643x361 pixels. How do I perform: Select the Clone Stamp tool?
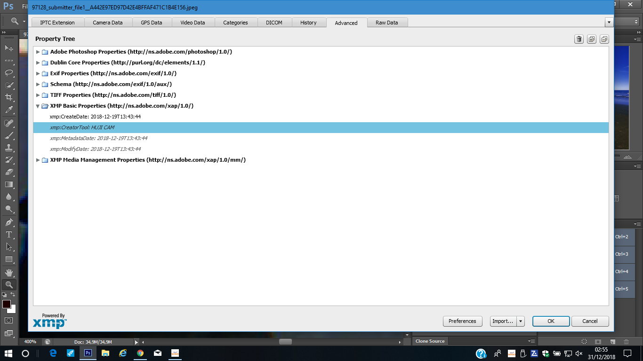(9, 148)
